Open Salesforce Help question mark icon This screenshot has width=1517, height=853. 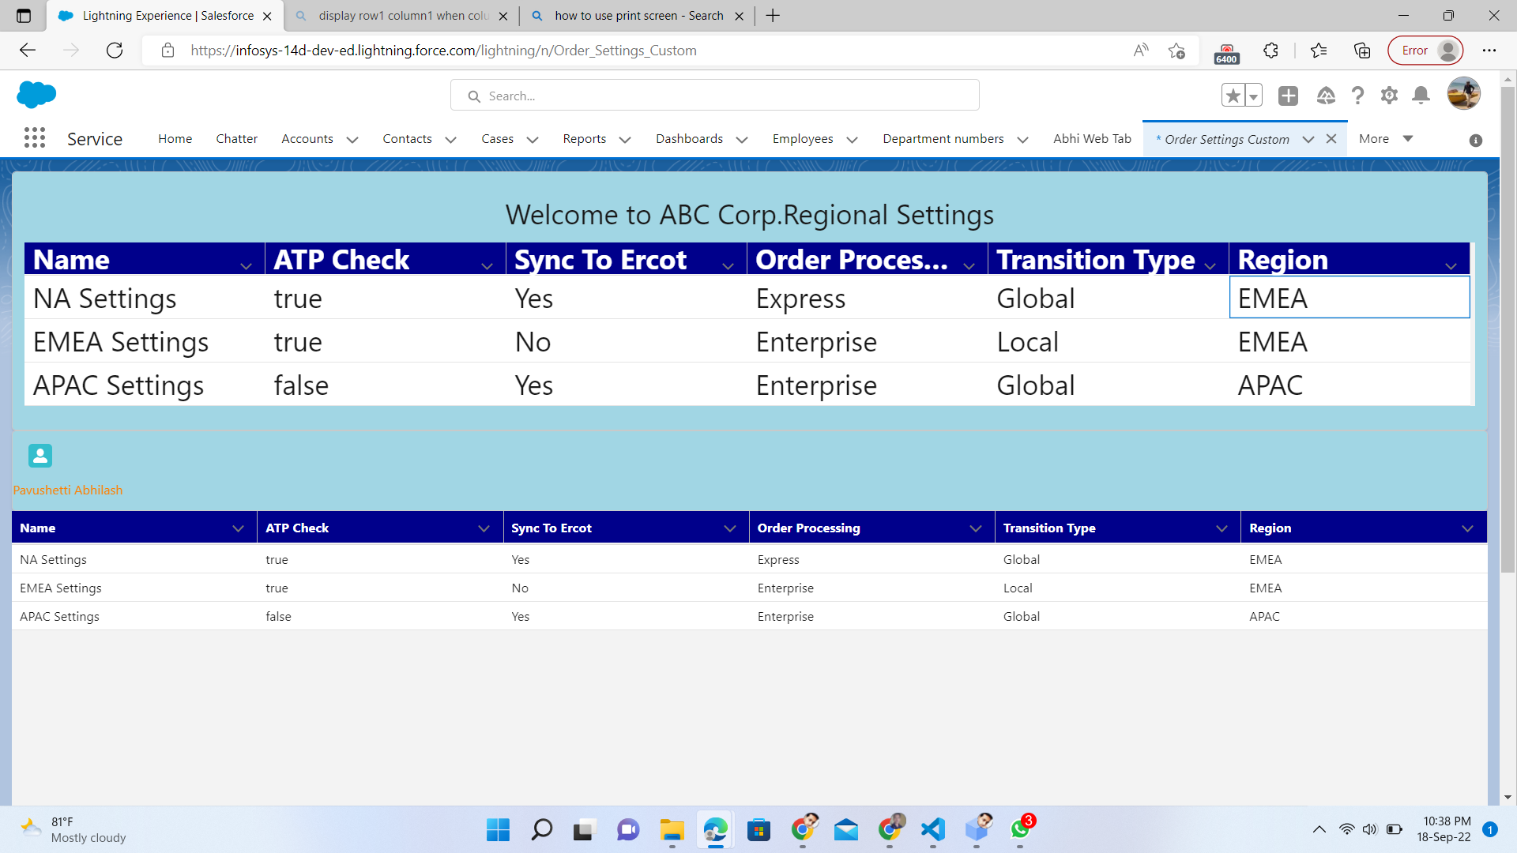click(1357, 96)
